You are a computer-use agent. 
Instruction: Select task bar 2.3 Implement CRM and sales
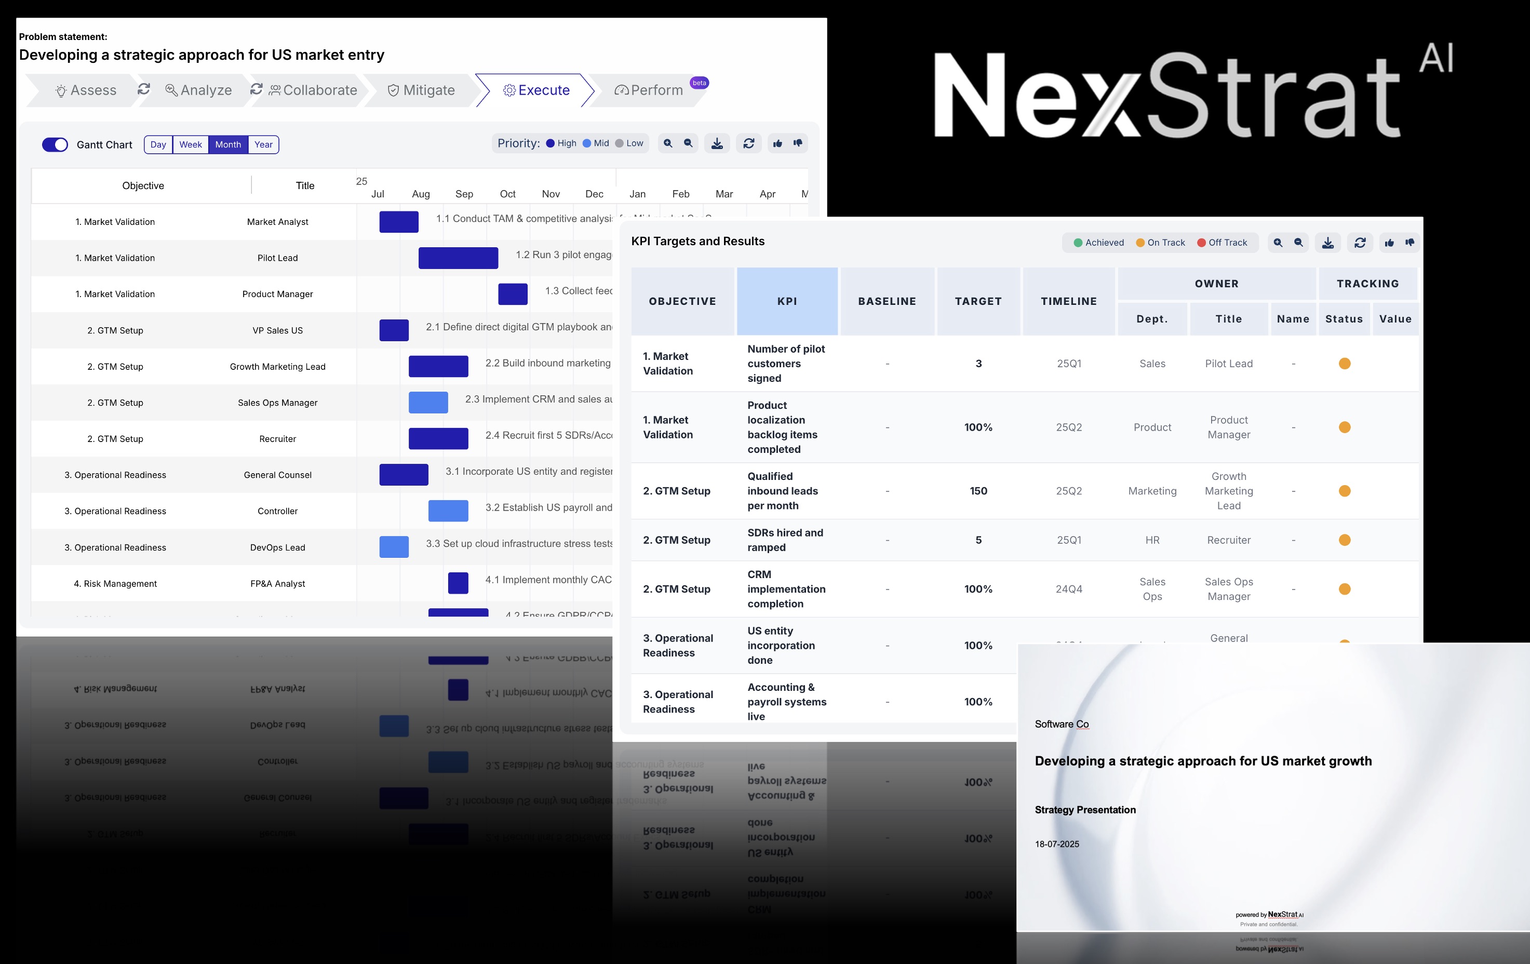pyautogui.click(x=428, y=402)
